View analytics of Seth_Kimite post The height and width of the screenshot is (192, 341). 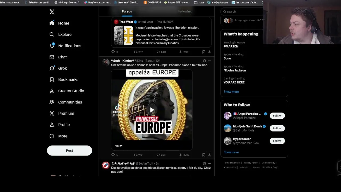pos(184,155)
